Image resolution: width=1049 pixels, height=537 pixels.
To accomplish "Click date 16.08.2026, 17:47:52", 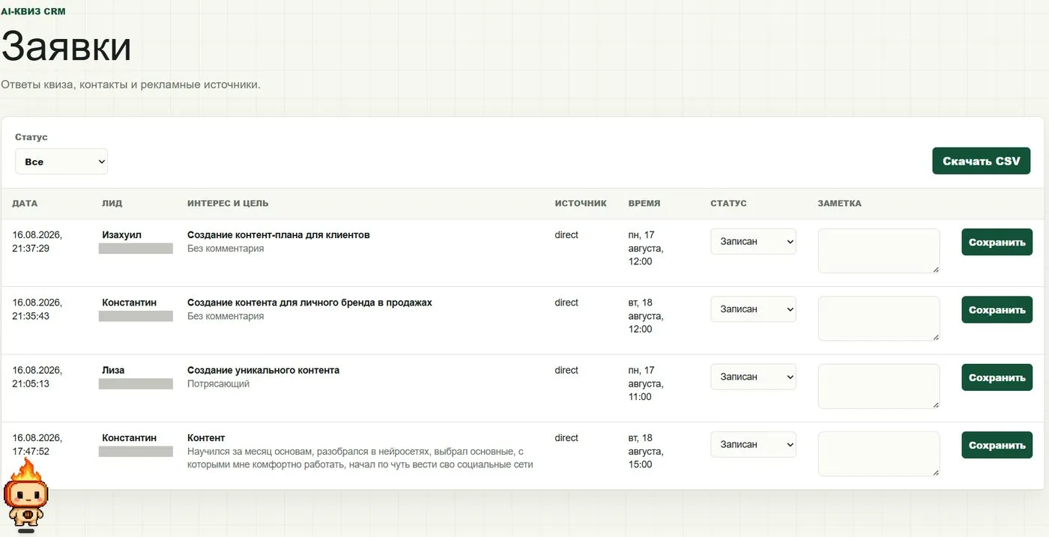I will (x=37, y=444).
